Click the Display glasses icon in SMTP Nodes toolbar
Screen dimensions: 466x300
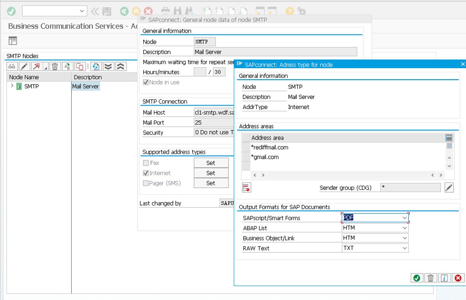[12, 66]
